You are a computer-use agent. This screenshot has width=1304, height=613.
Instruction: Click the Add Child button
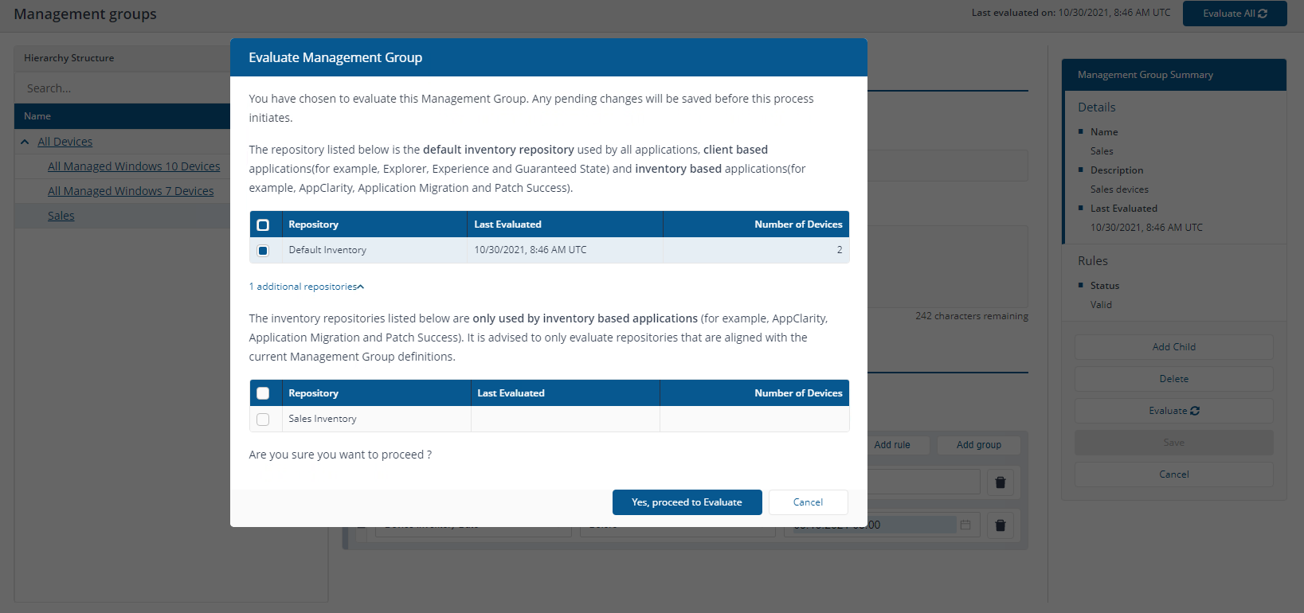click(1173, 347)
